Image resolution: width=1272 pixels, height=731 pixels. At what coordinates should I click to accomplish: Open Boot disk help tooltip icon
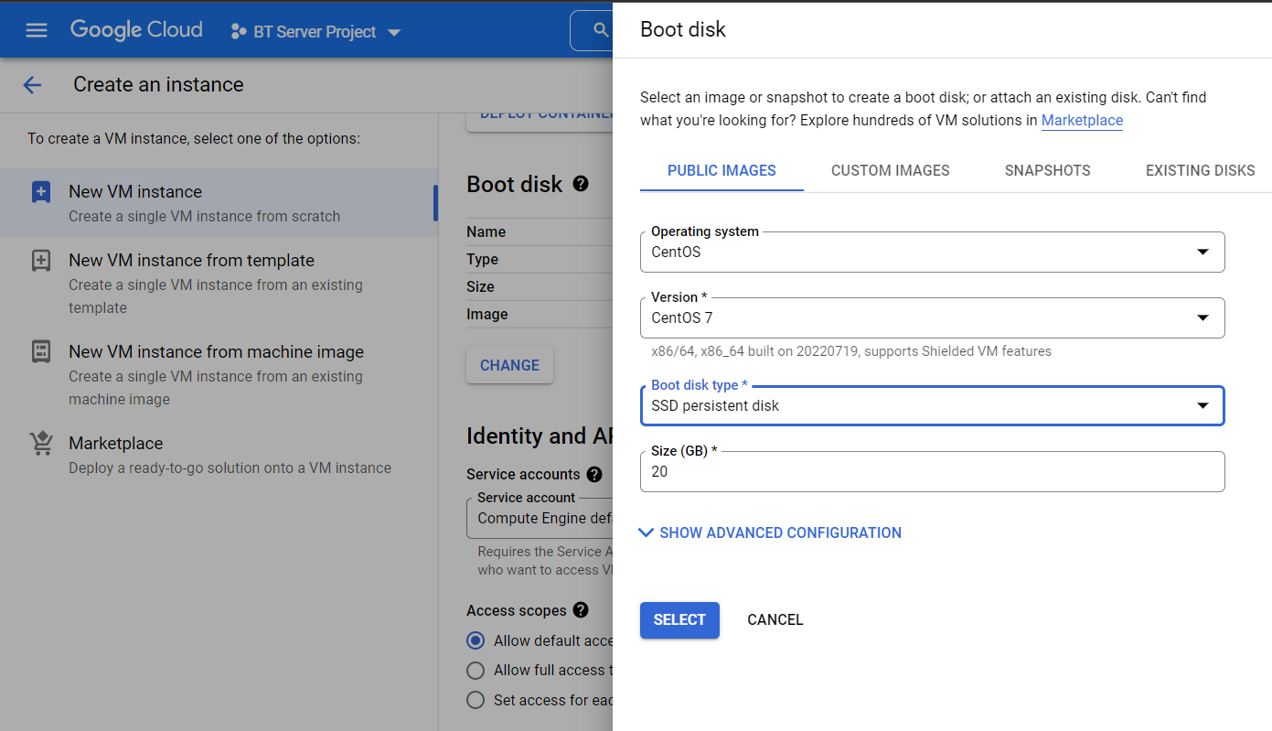tap(580, 184)
